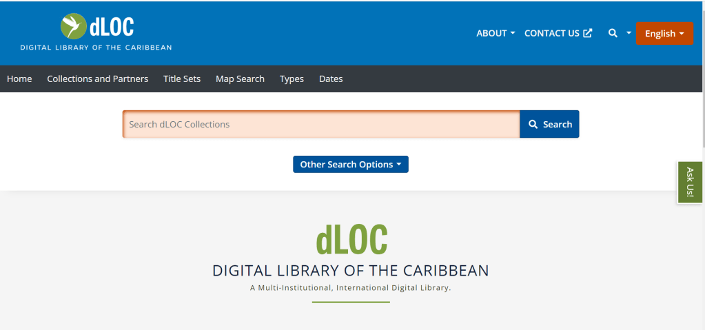This screenshot has height=330, width=705.
Task: Select Dates in the navigation bar
Action: pos(331,79)
